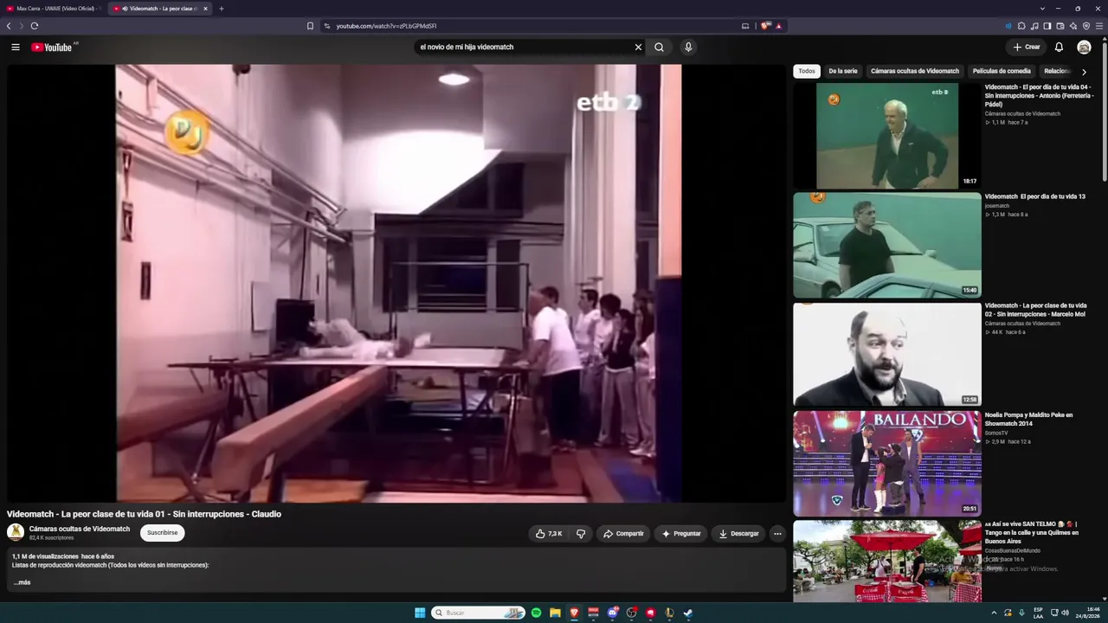Open the browser main hamburger menu
The image size is (1108, 623).
tap(1099, 26)
